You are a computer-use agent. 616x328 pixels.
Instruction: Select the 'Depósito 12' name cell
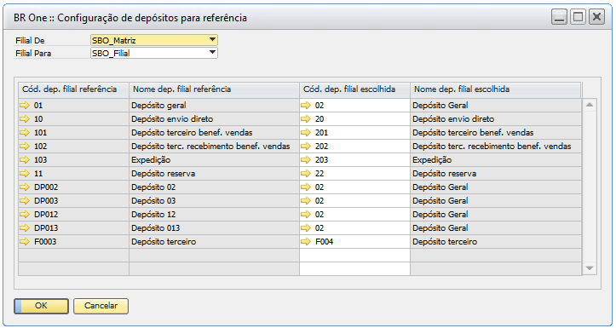pos(214,215)
